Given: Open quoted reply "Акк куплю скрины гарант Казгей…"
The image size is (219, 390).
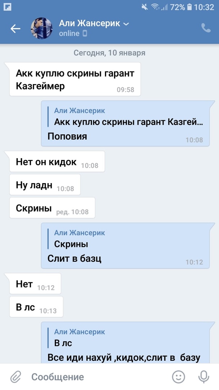Looking at the screenshot, I should [126, 116].
